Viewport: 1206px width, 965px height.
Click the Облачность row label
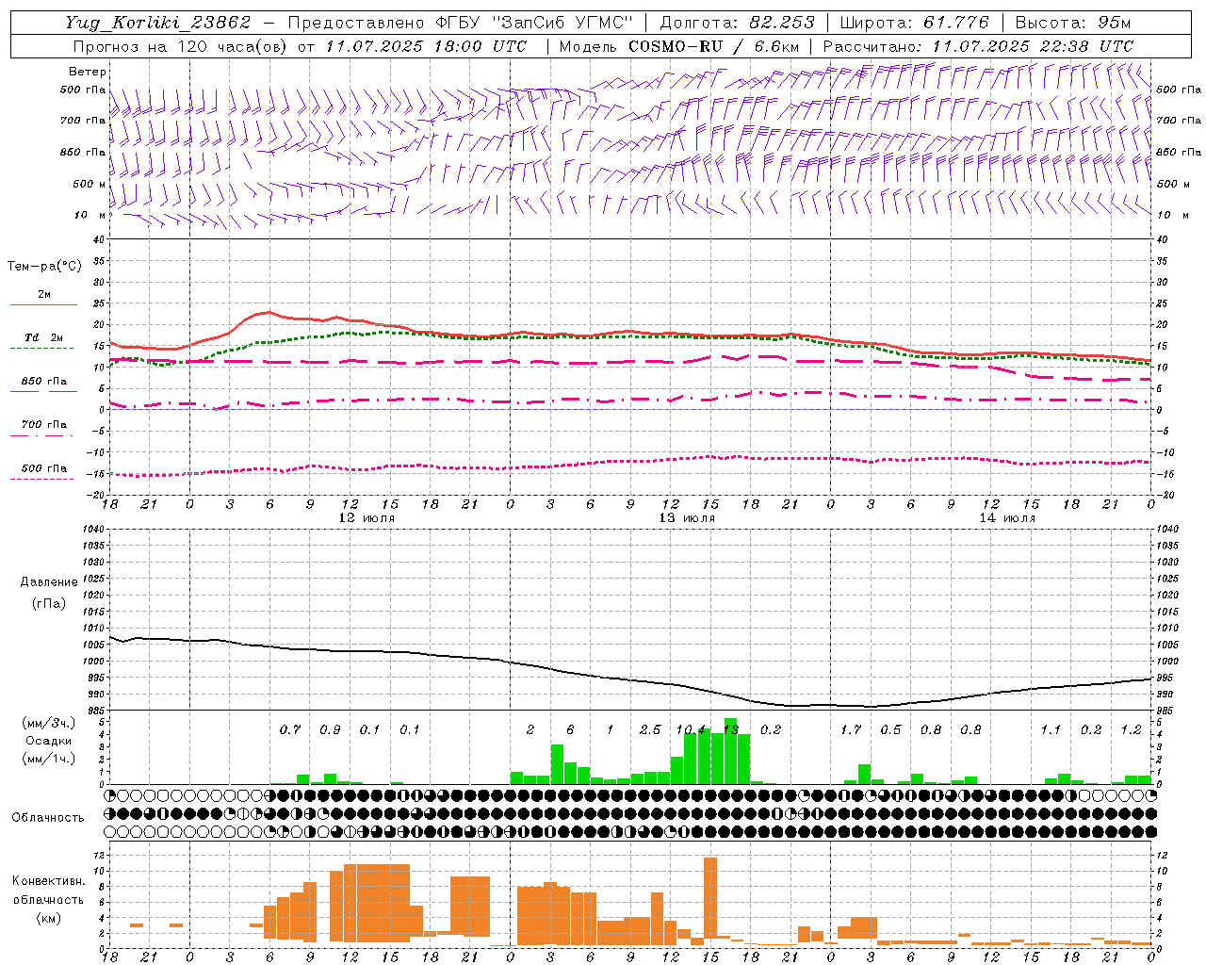tap(48, 817)
